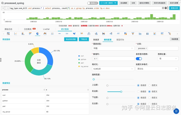Viewport: 181px width, 115px height.
Task: Open the 1小时(相对) time range dropdown
Action: [x=108, y=3]
